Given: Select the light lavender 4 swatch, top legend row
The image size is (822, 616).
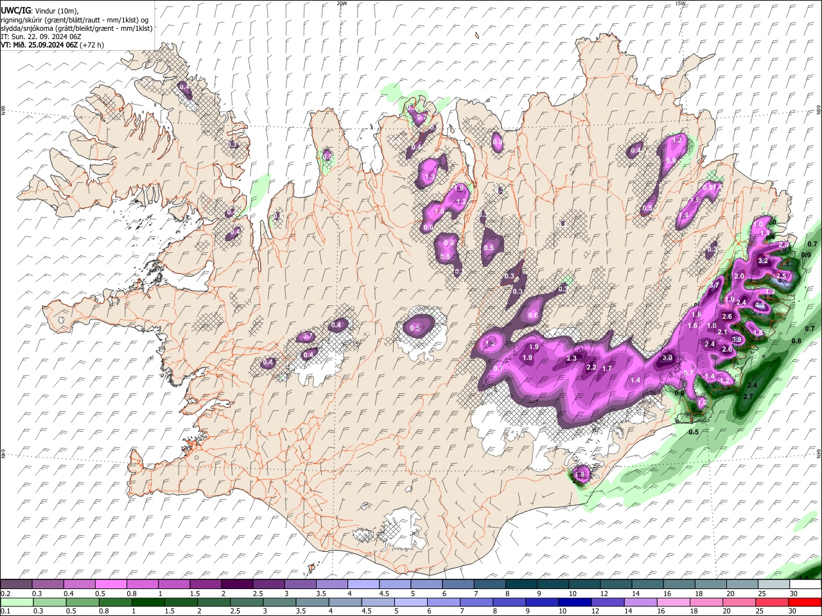Looking at the screenshot, I should pyautogui.click(x=363, y=584).
